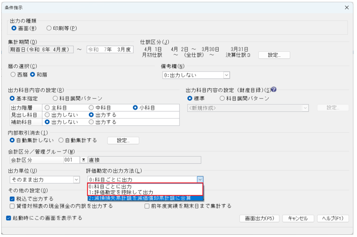Close the 条件指示 dialog
The height and width of the screenshot is (237, 357).
point(347,8)
